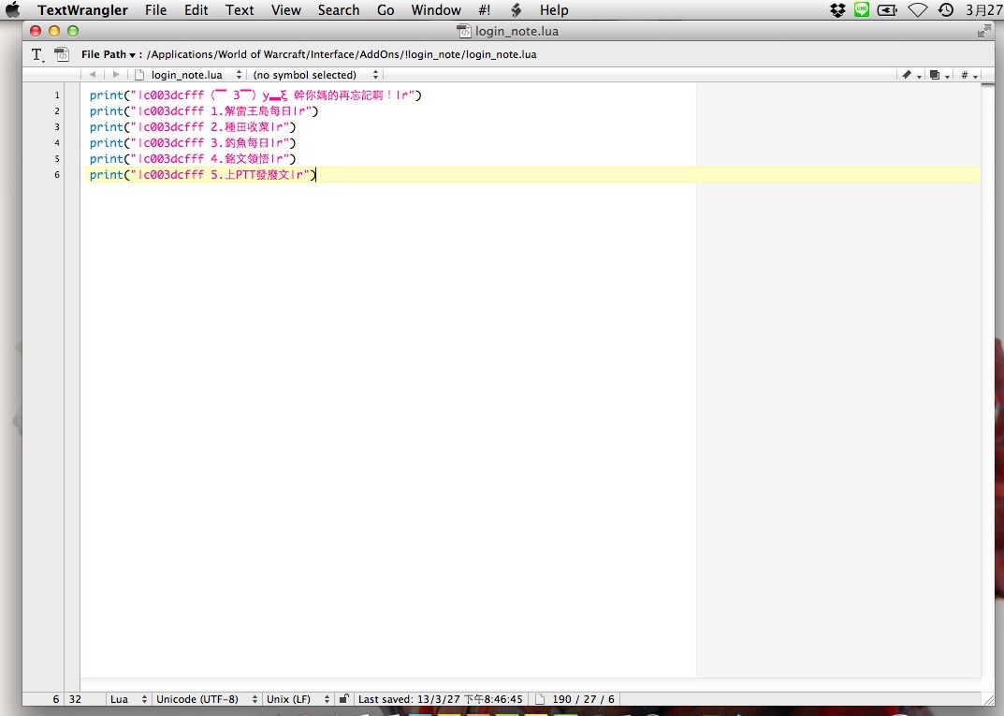
Task: Place cursor in line 3 with '2.'
Action: [x=193, y=126]
